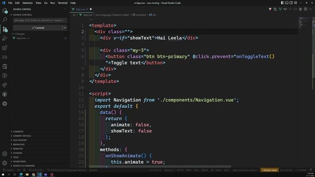The image size is (315, 177).
Task: Open the Explorer view in the activity bar
Action: 5,11
